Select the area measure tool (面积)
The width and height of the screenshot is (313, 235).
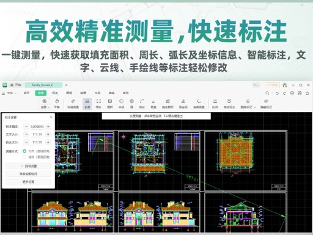pyautogui.click(x=110, y=103)
